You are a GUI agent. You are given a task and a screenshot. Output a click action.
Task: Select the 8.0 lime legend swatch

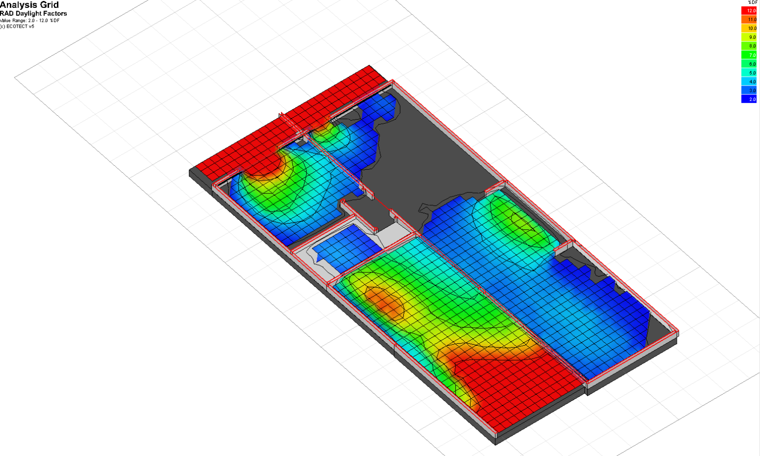[749, 46]
